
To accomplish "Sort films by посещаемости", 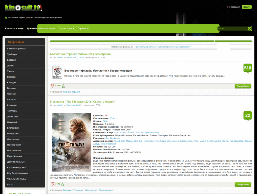I will [x=161, y=47].
